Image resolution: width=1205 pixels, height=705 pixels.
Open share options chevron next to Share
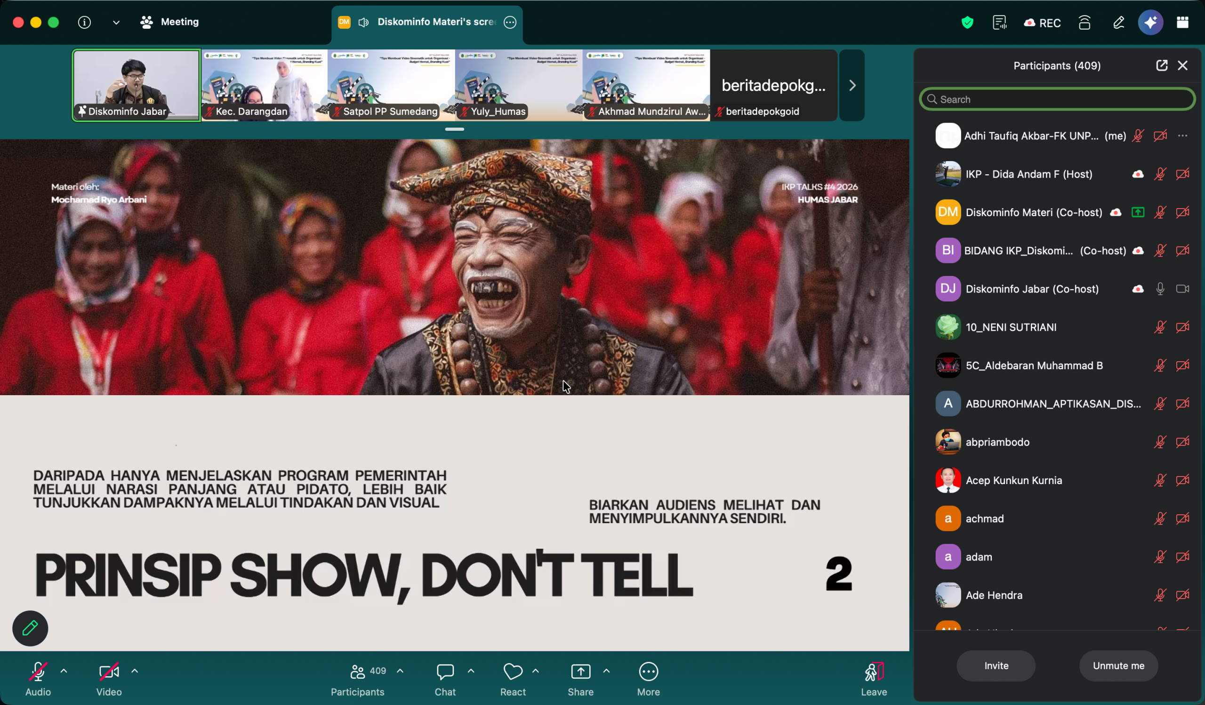point(606,671)
